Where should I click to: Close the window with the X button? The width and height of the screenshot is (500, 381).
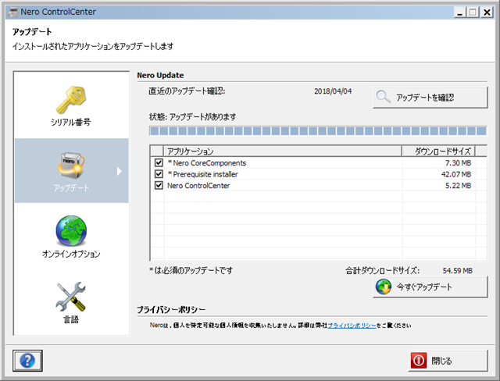[487, 12]
